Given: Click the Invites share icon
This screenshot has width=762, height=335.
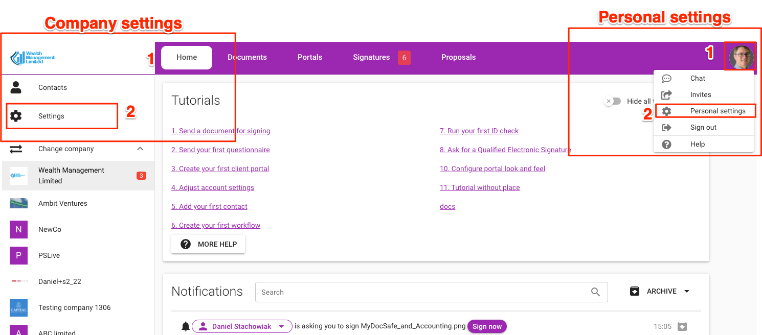Looking at the screenshot, I should pos(666,94).
